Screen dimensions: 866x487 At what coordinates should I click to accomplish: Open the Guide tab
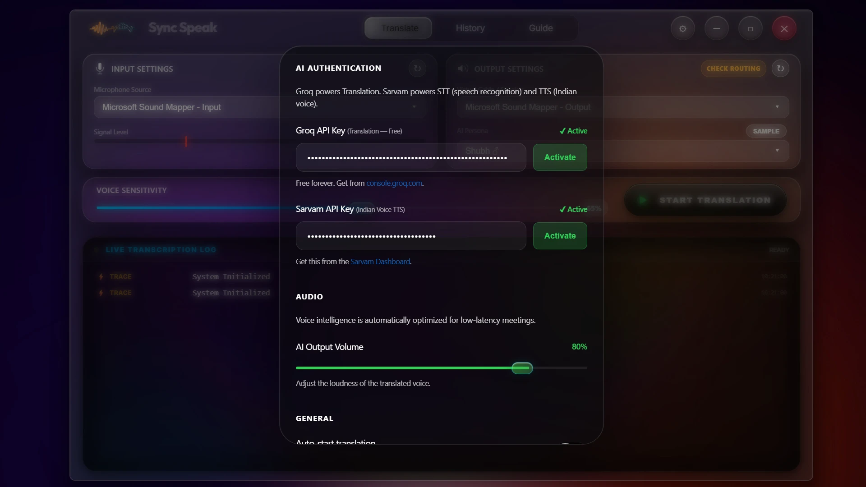coord(541,28)
